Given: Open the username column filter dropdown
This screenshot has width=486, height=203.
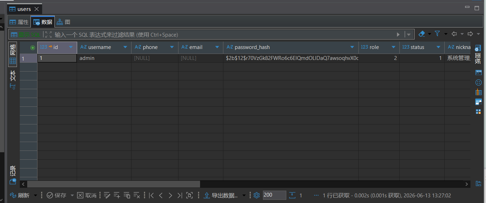Looking at the screenshot, I should [x=125, y=47].
